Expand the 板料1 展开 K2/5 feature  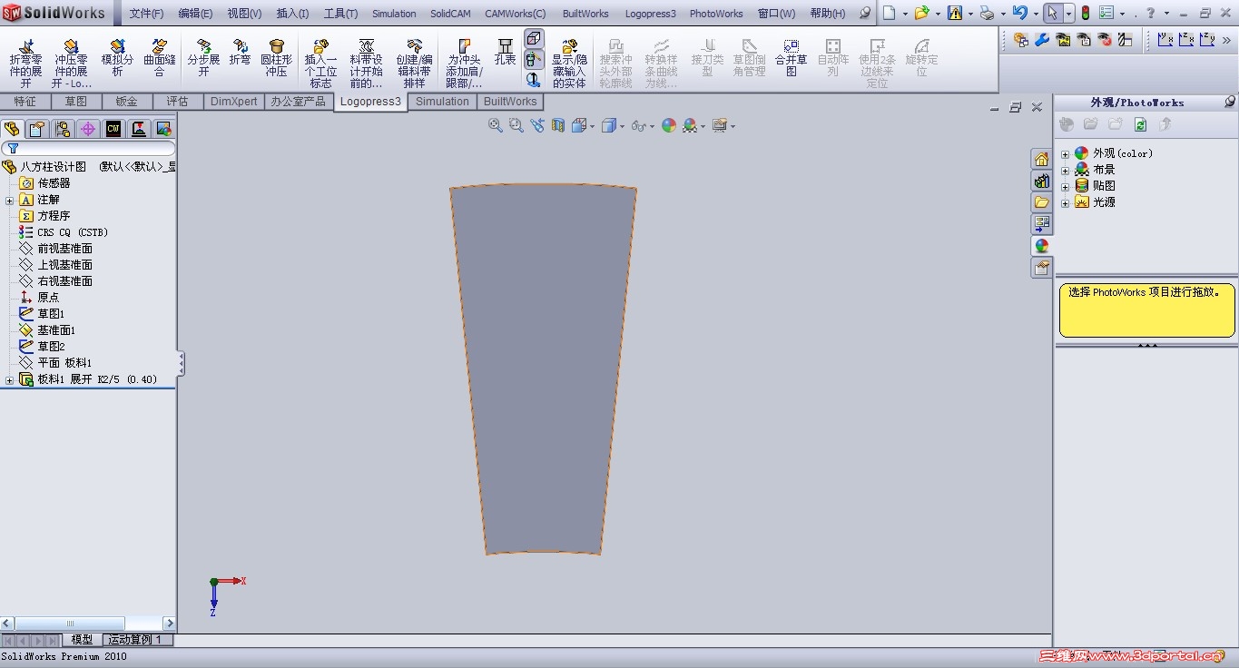point(10,379)
